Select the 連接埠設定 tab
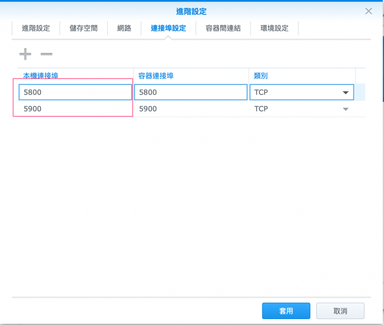The image size is (384, 325). coord(168,28)
